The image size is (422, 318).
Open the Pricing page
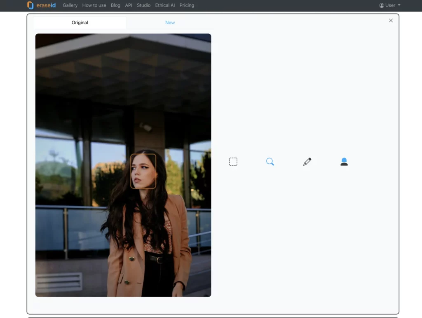[x=187, y=5]
